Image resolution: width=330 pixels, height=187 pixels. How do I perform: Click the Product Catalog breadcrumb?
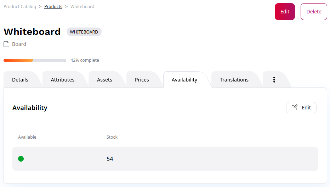[x=20, y=7]
